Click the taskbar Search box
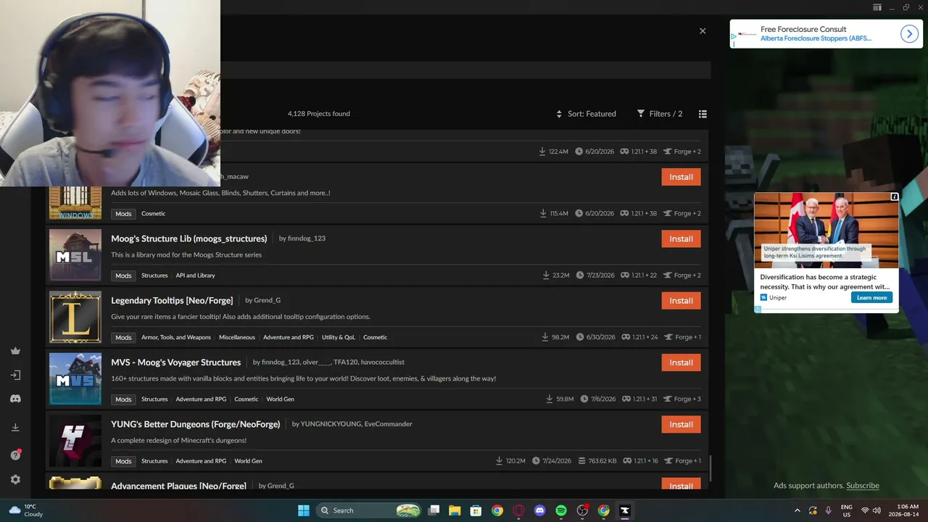This screenshot has height=522, width=928. pos(370,510)
